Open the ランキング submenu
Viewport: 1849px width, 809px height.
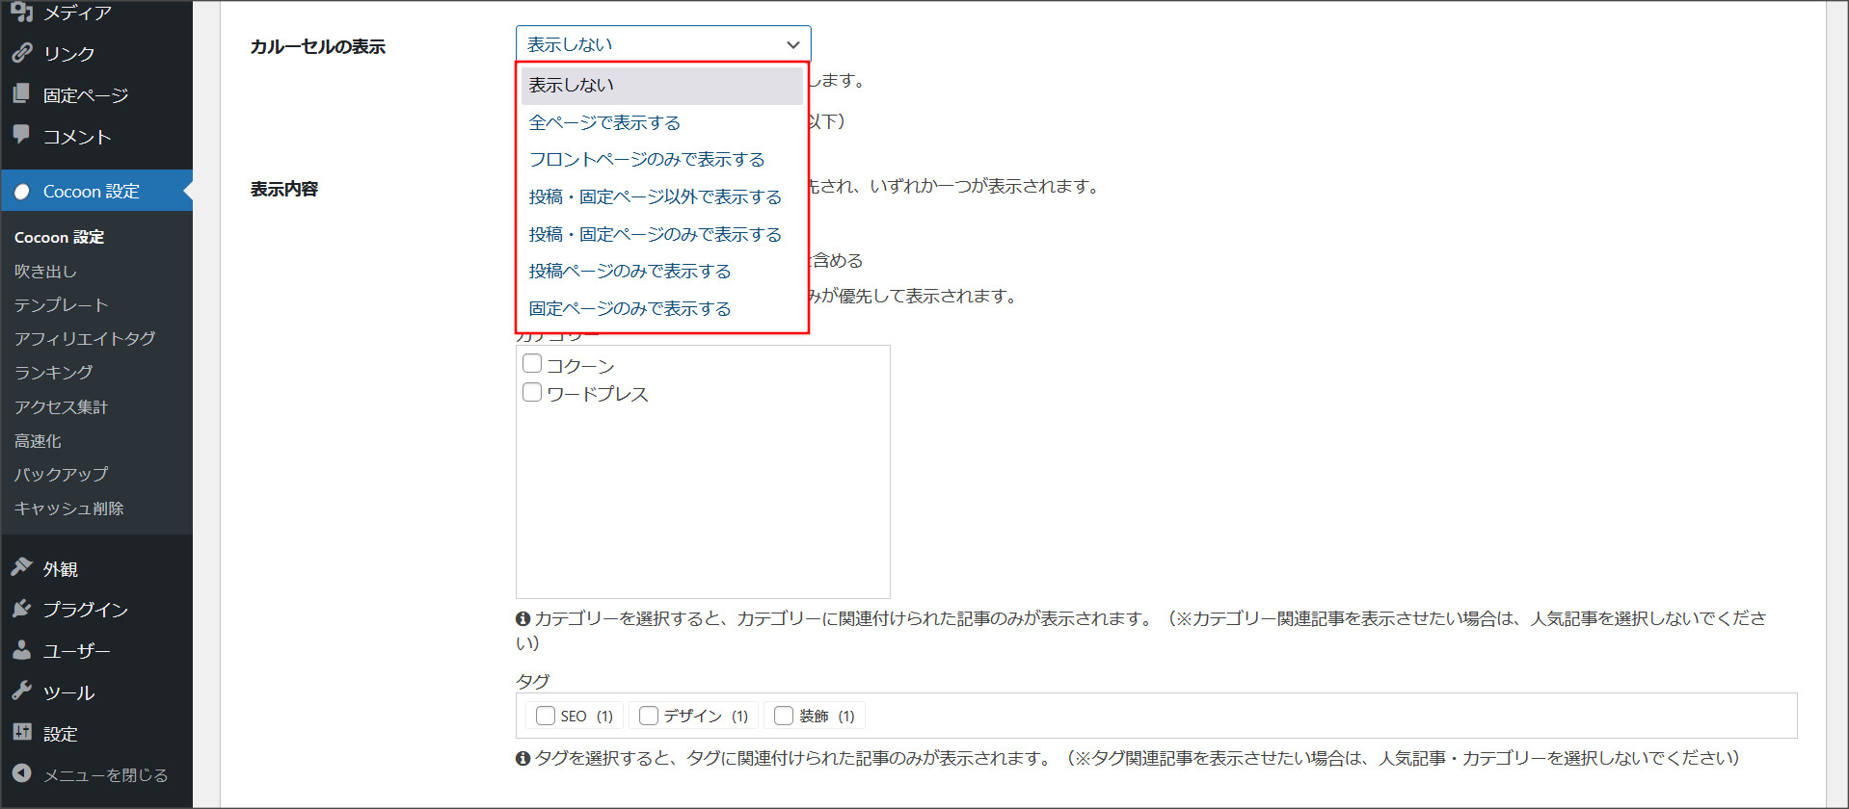[54, 373]
